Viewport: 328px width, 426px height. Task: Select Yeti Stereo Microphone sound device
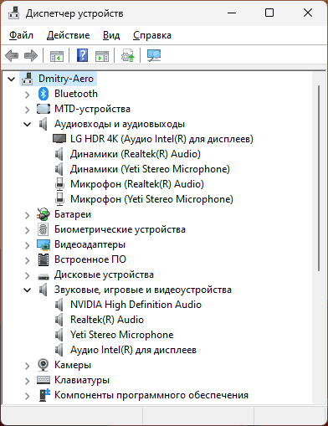tap(121, 335)
